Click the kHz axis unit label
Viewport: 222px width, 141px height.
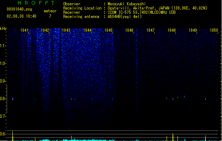(x=3, y=29)
